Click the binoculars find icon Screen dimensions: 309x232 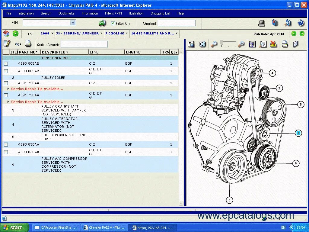point(18,44)
